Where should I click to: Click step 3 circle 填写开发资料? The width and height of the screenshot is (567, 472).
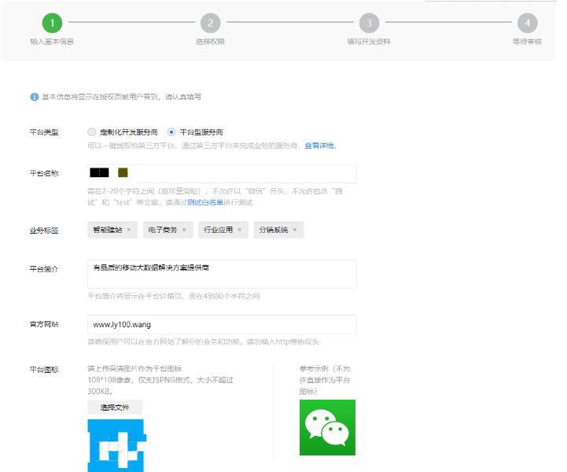(369, 23)
